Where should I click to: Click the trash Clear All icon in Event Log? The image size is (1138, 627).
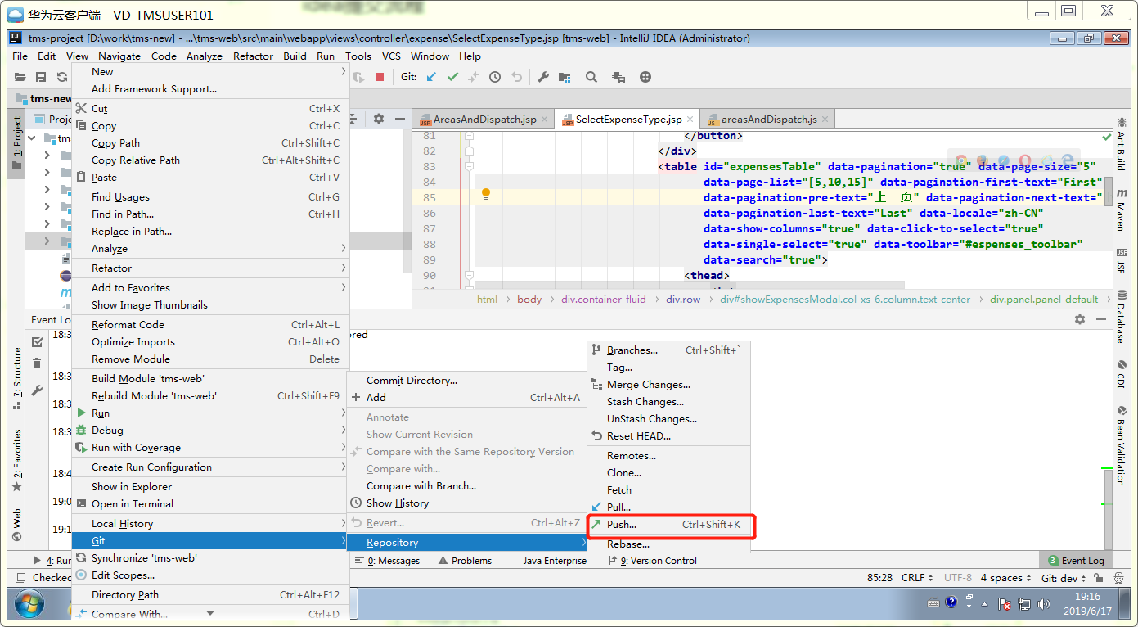(37, 363)
